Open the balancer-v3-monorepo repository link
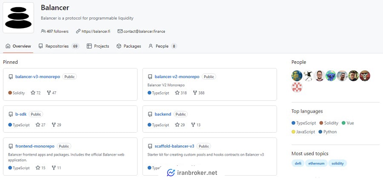Image resolution: width=383 pixels, height=179 pixels. tap(37, 77)
